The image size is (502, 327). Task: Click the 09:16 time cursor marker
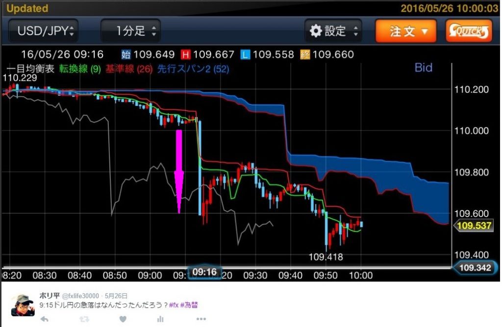[205, 272]
